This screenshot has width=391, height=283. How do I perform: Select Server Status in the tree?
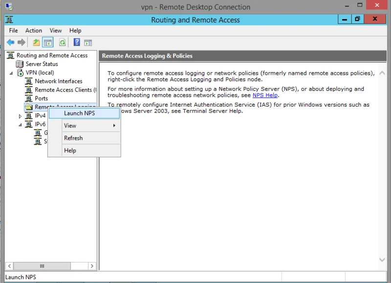pos(42,64)
